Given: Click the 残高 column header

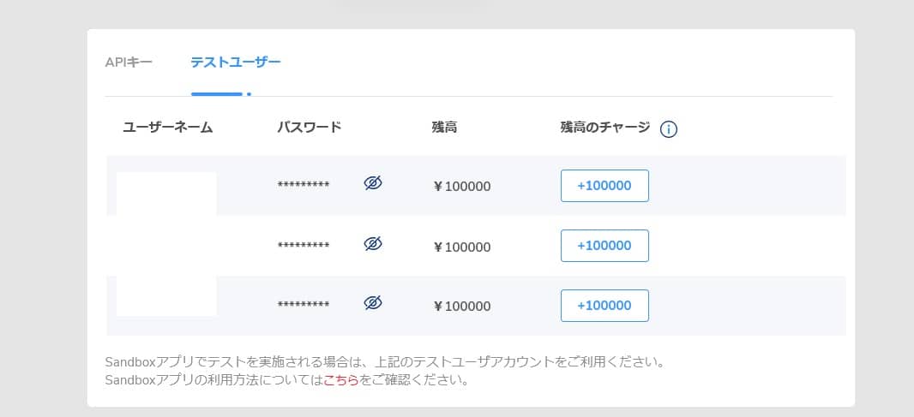Looking at the screenshot, I should 444,128.
